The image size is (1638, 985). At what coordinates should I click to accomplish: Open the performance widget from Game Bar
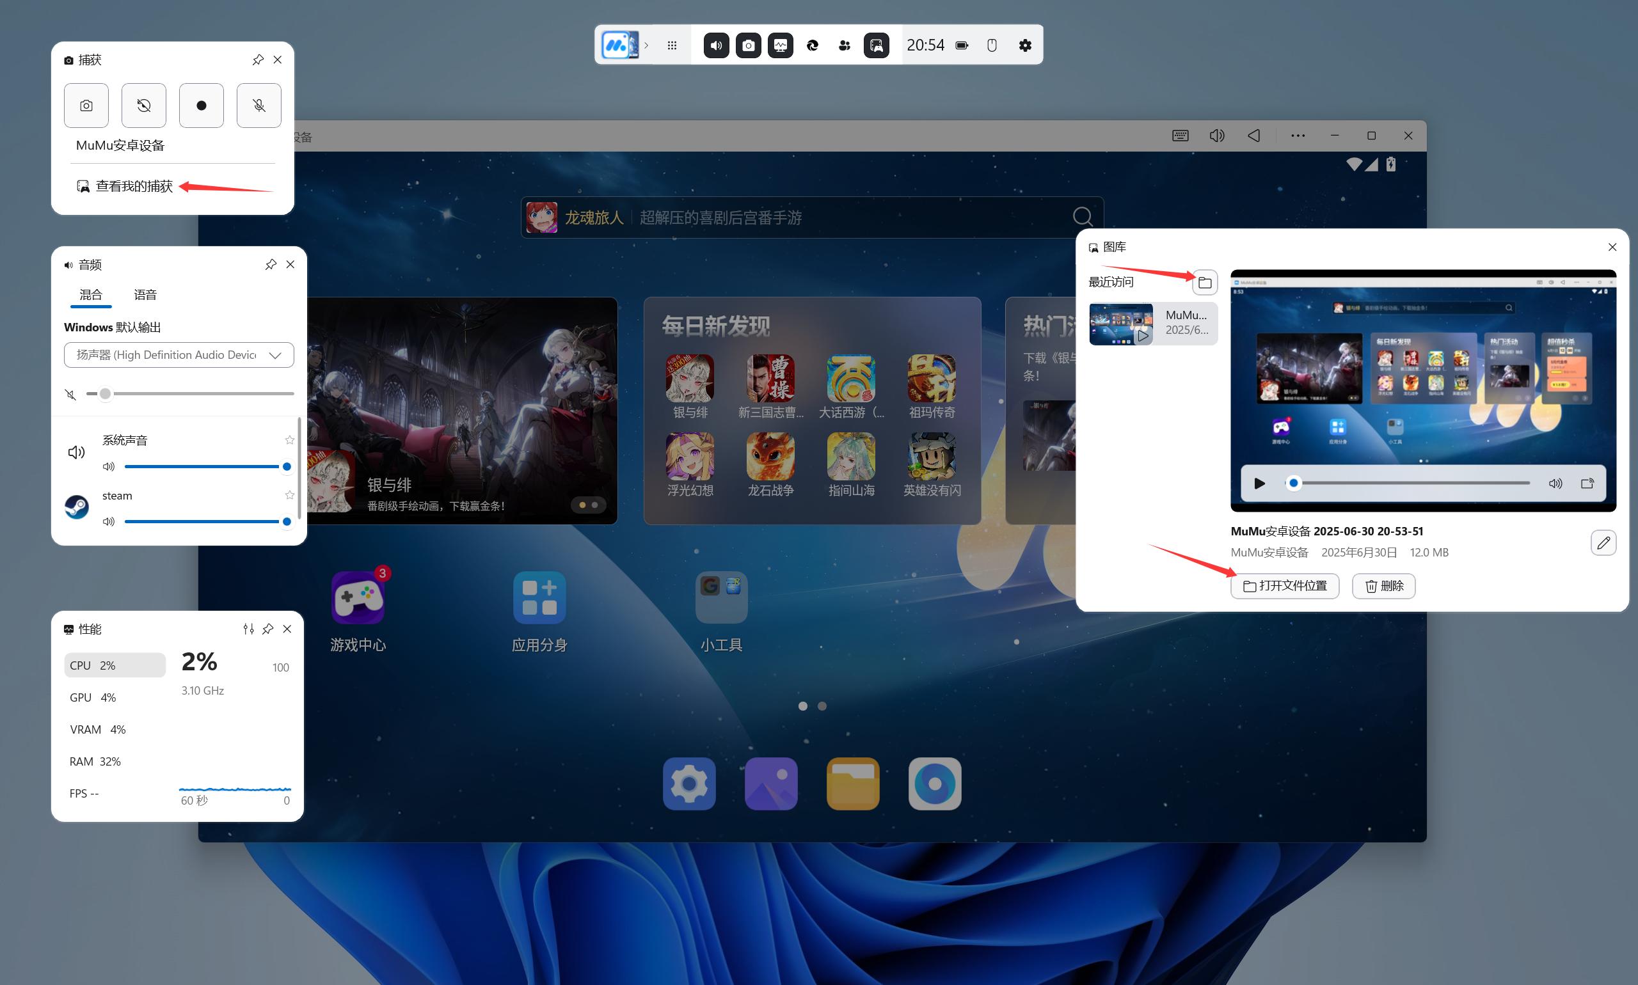[780, 45]
